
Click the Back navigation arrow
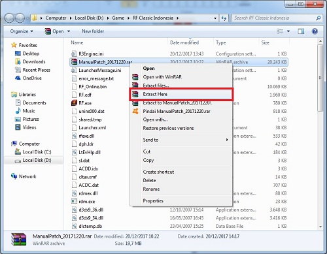[10, 18]
